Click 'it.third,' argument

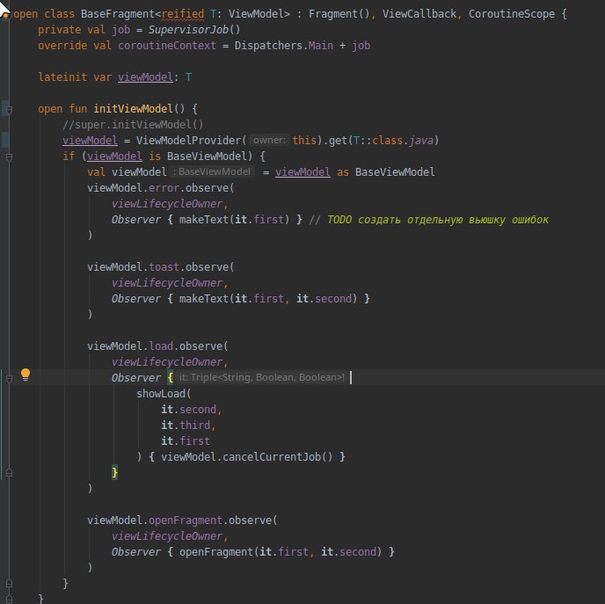(x=188, y=426)
